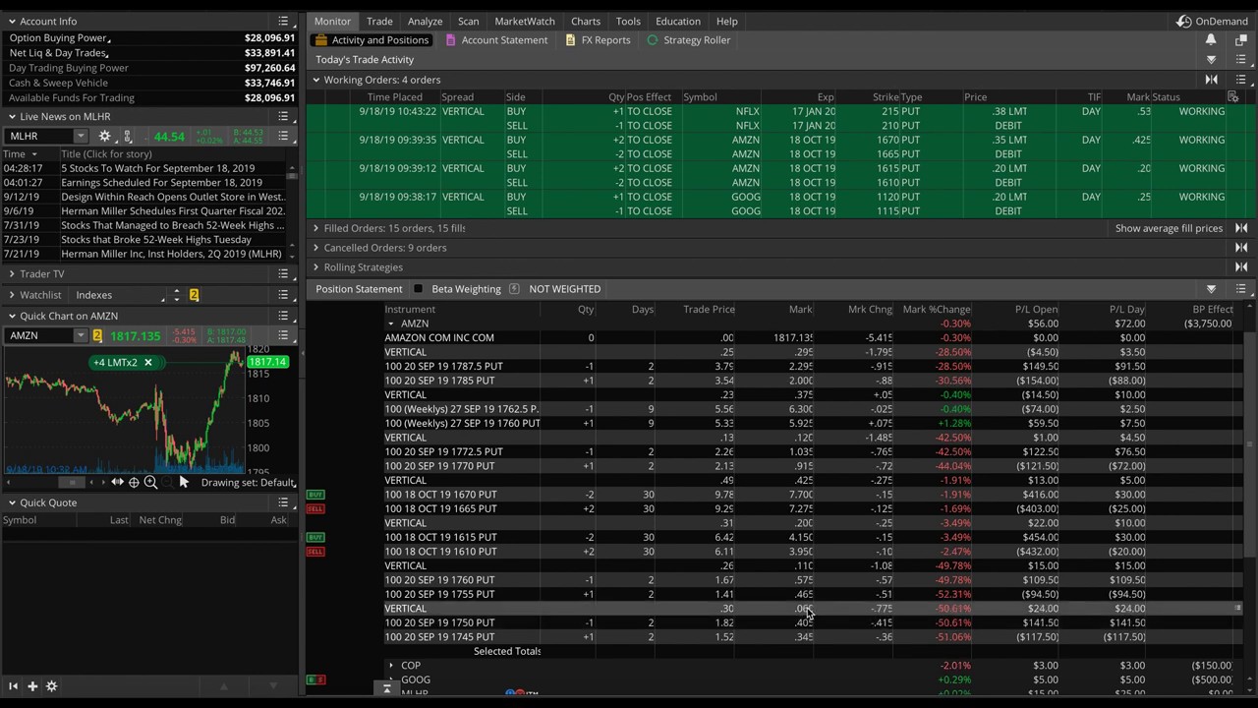The image size is (1258, 708).
Task: Click the symbol link icon beside MLHR
Action: tap(128, 137)
